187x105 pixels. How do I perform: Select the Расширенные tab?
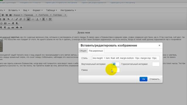(96, 51)
